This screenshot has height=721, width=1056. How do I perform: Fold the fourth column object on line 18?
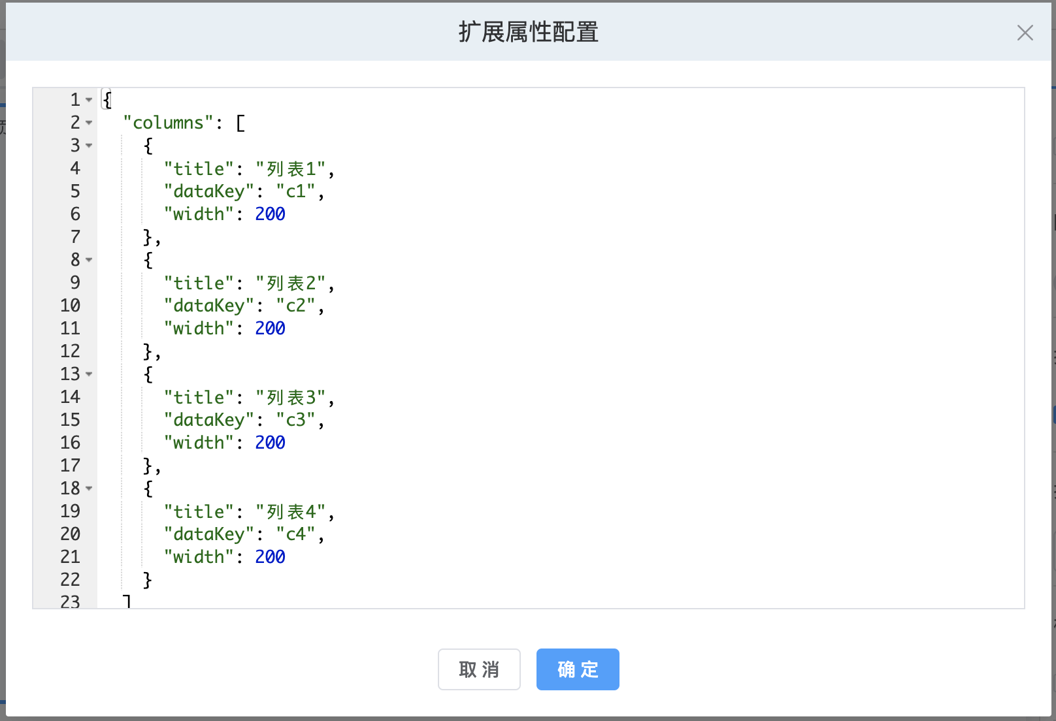click(x=89, y=489)
